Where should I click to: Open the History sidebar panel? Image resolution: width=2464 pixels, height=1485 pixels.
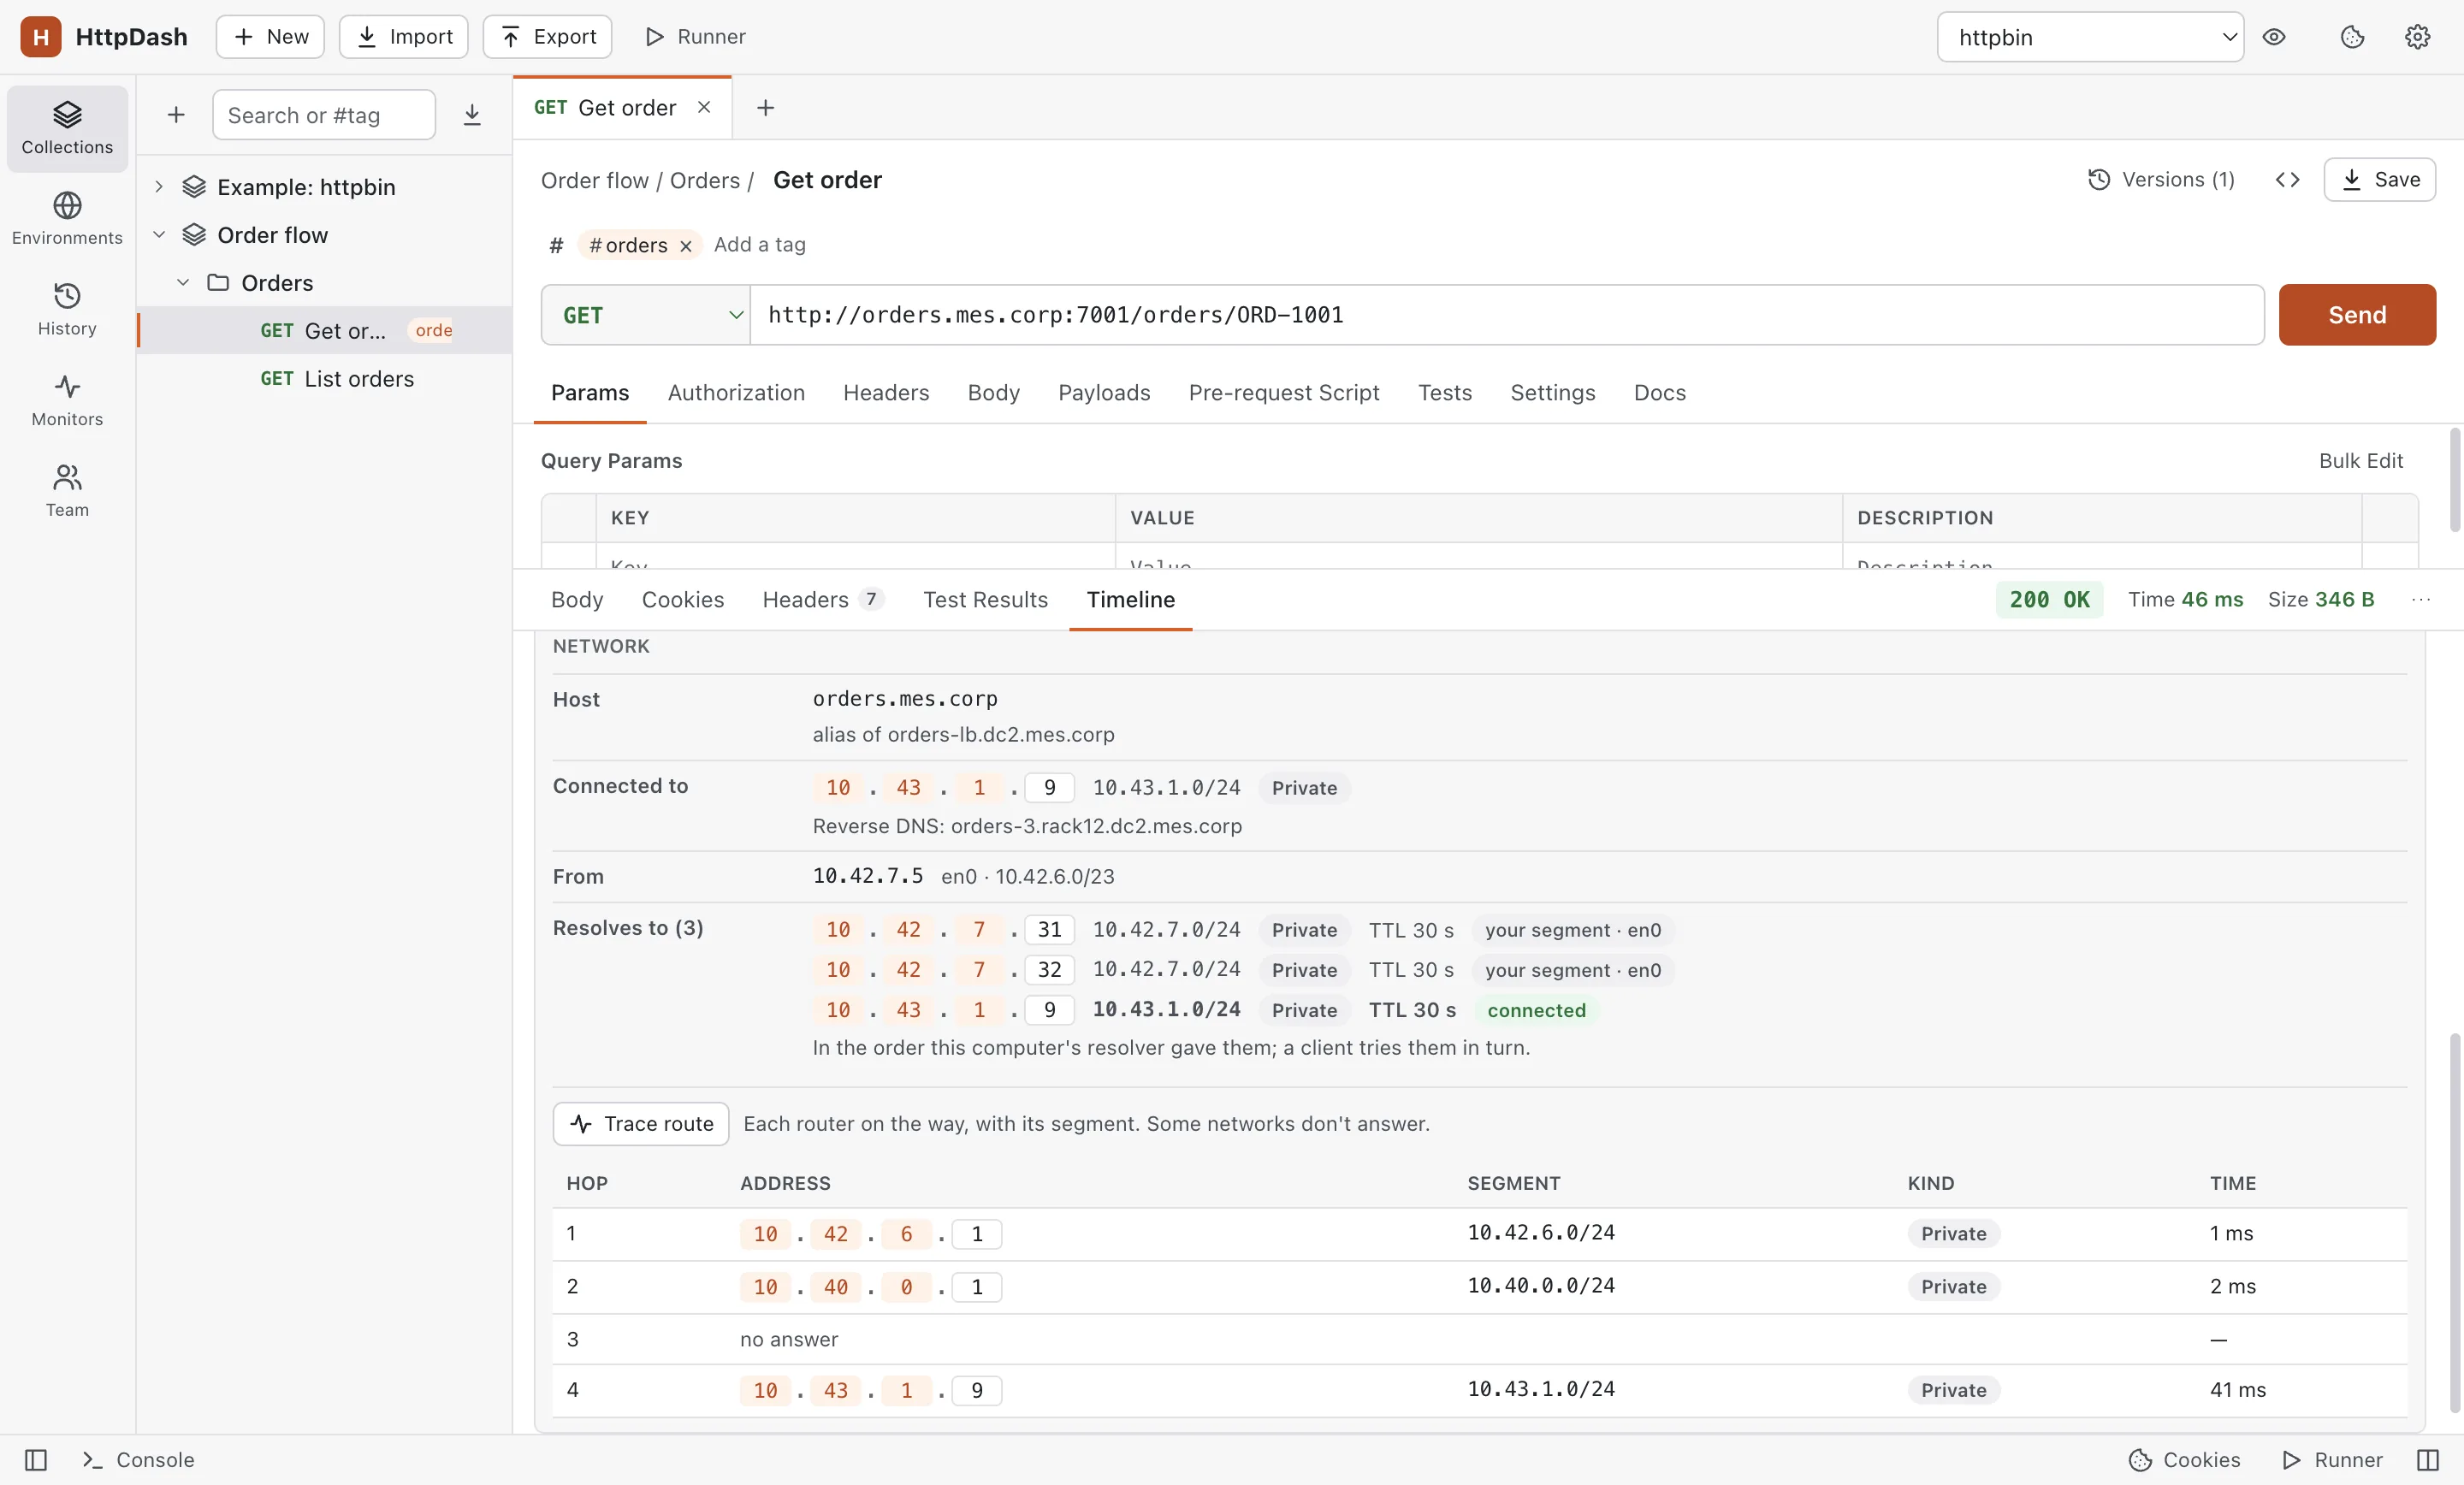click(x=67, y=310)
